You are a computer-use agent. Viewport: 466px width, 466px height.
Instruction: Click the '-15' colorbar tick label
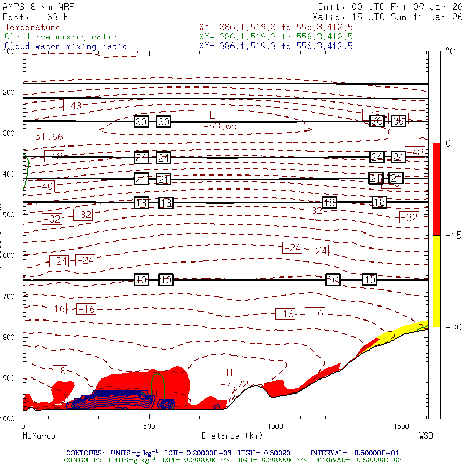pos(454,236)
